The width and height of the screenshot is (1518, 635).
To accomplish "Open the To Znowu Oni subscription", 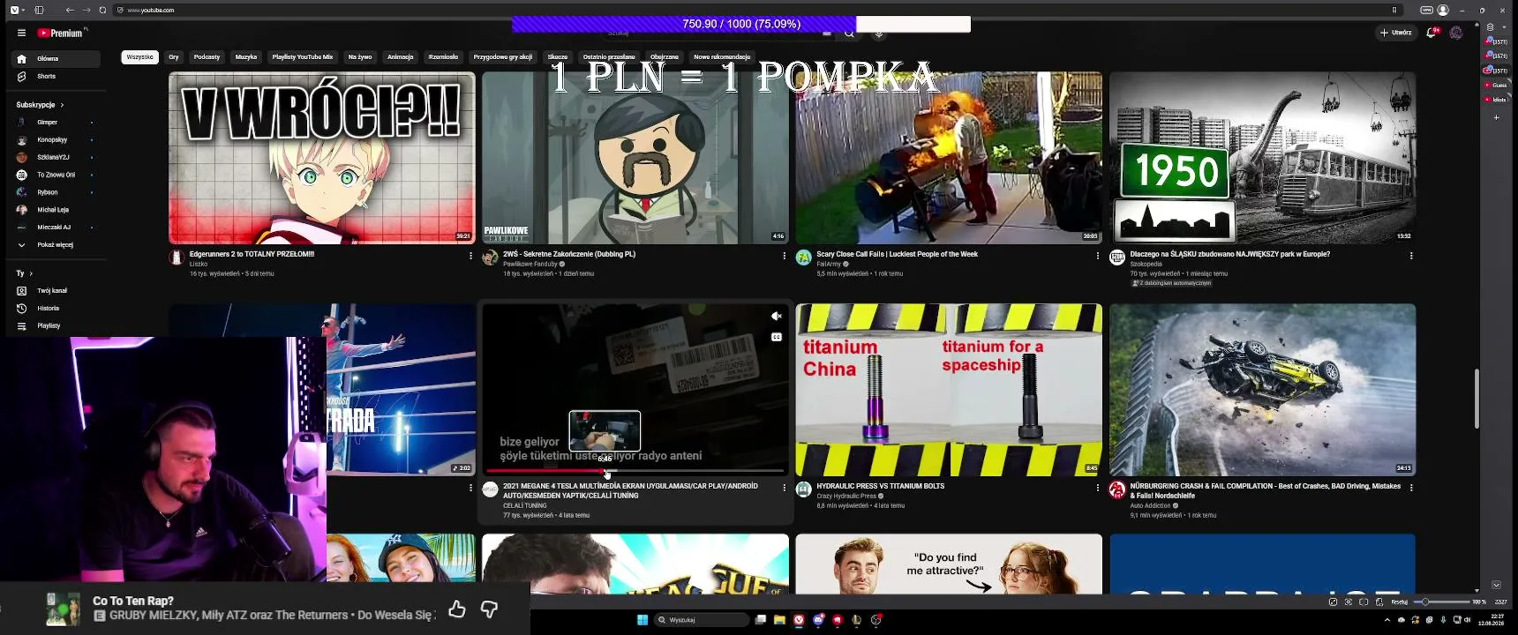I will click(x=56, y=175).
